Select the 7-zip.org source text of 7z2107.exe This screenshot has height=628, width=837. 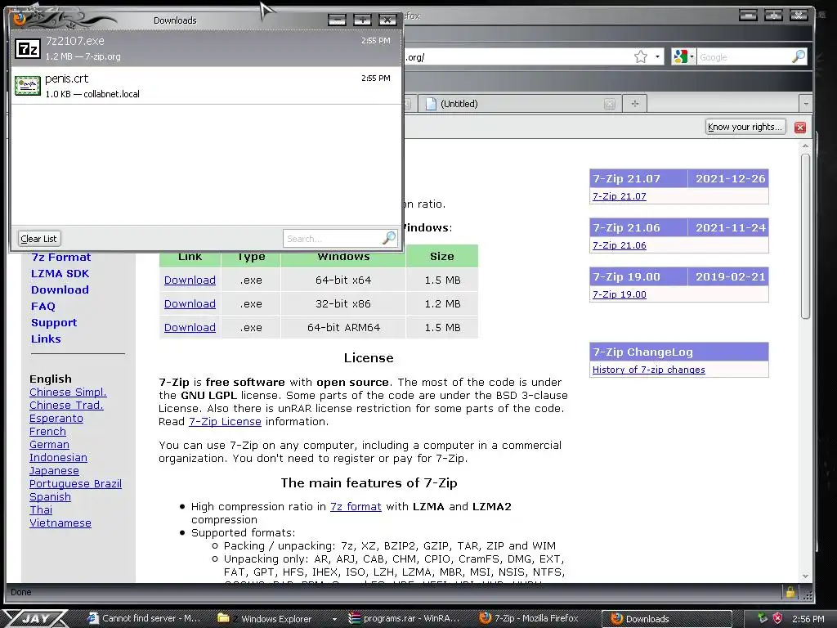point(102,56)
